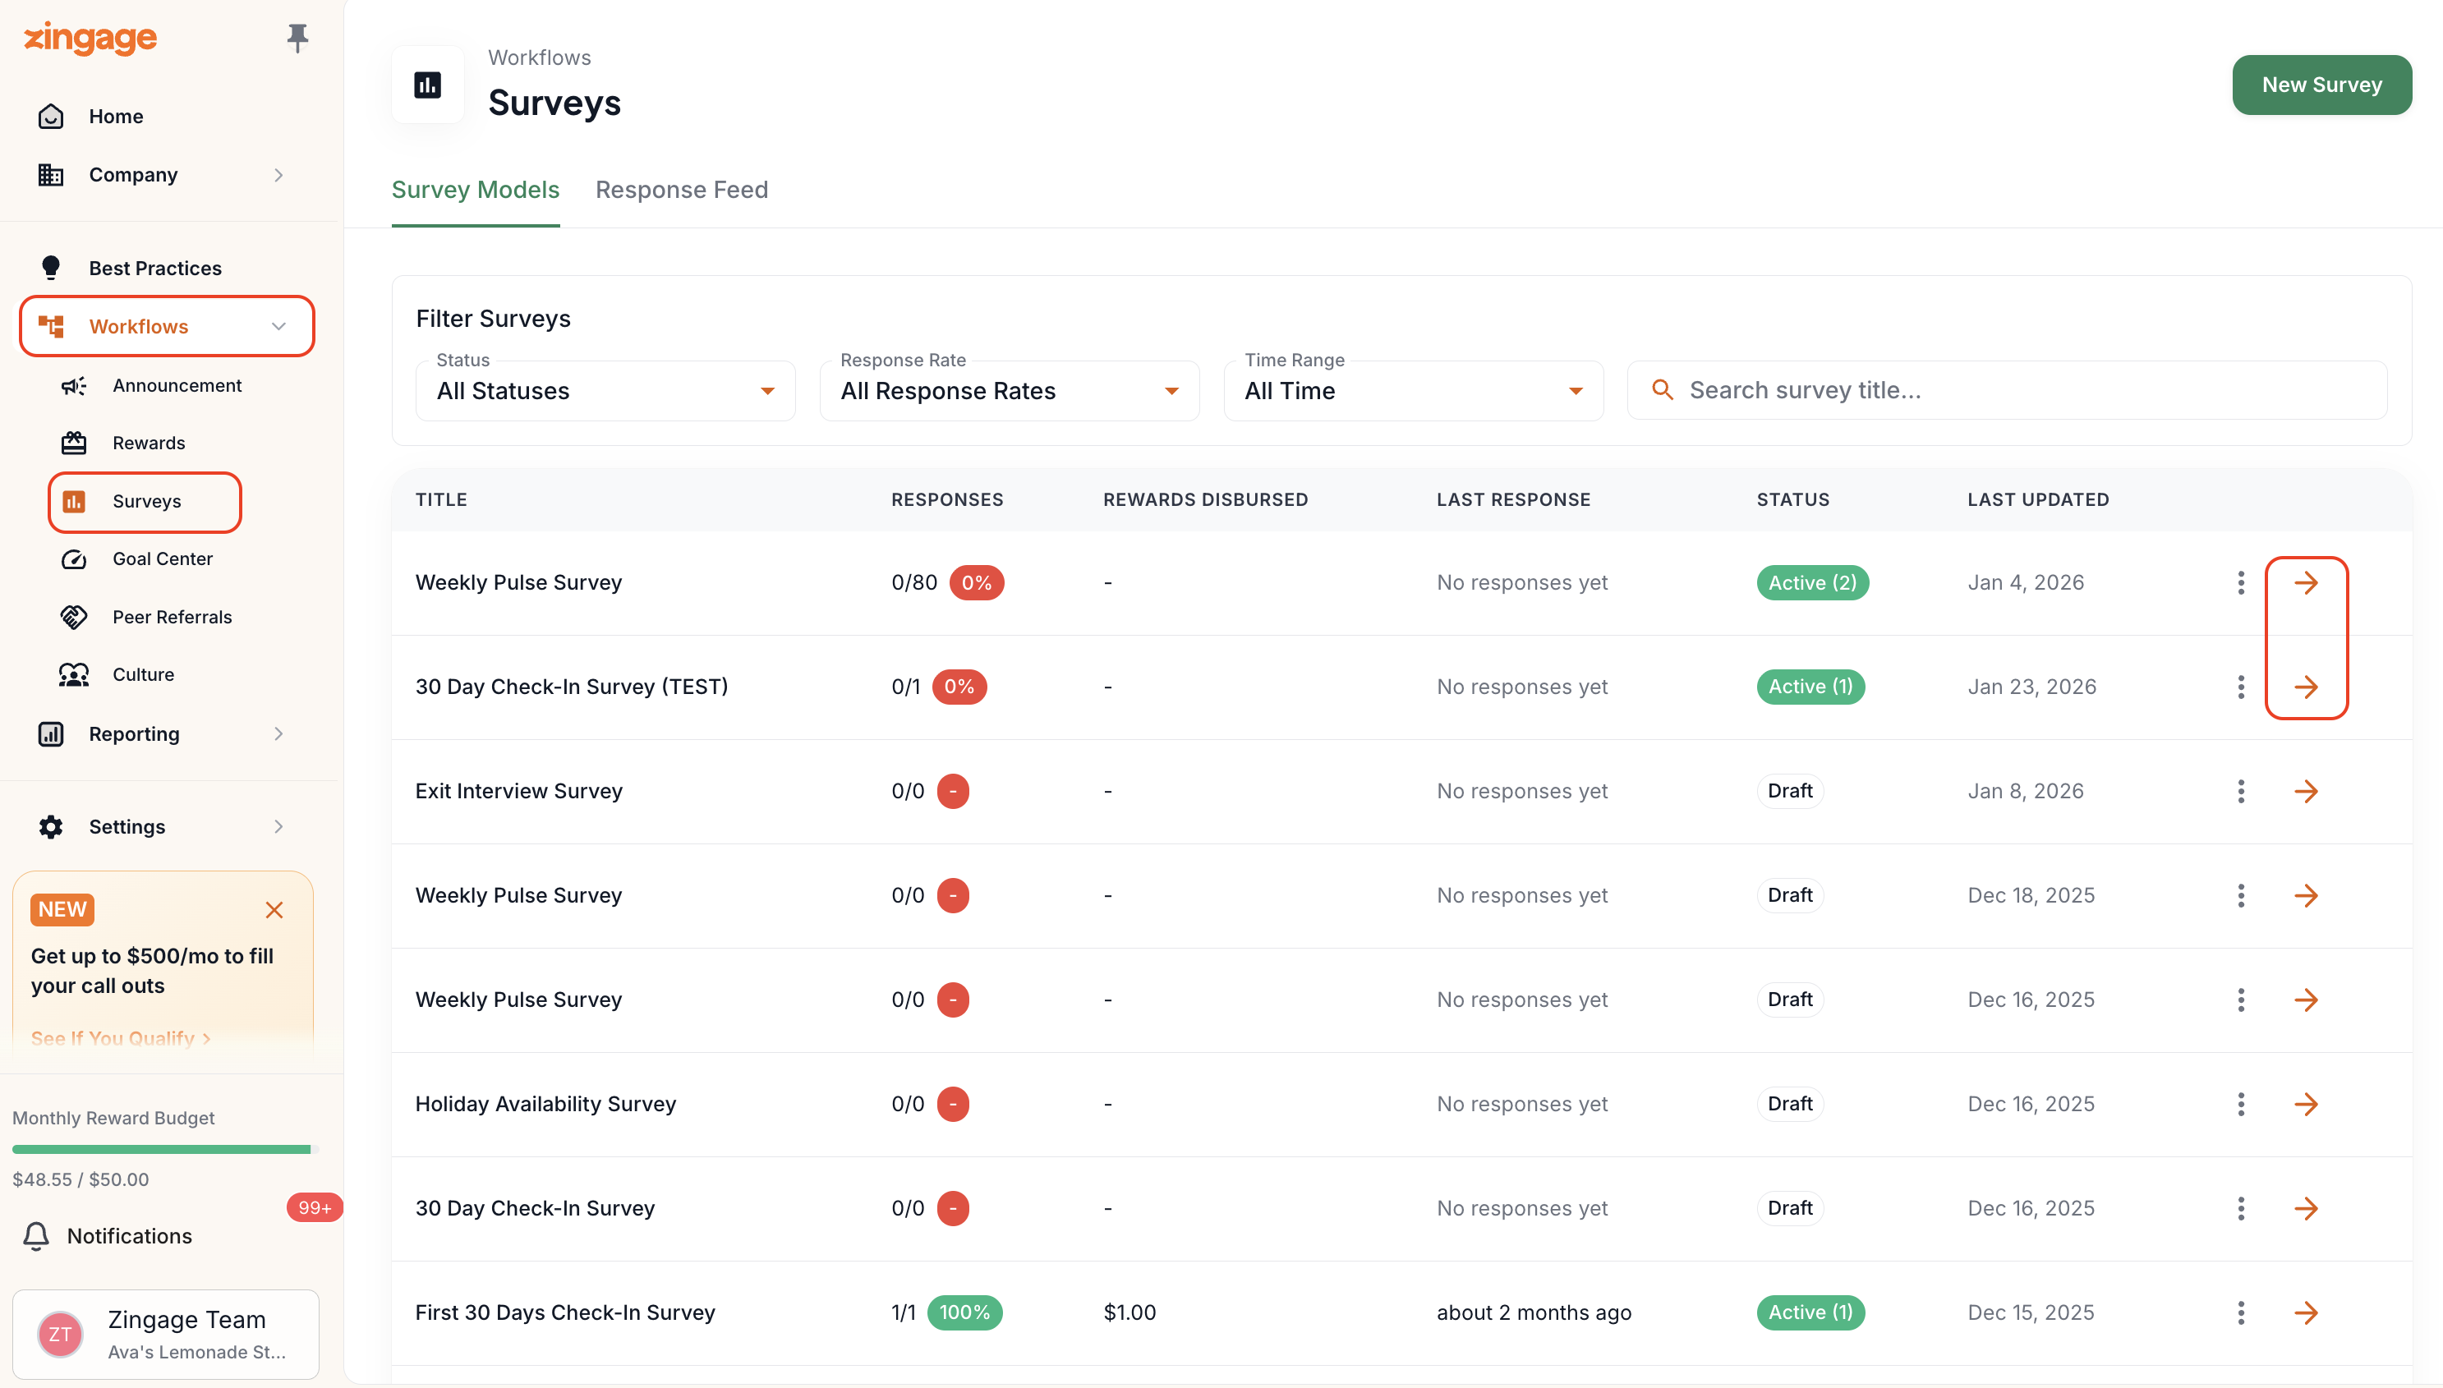Open Peer Referrals handshake item
2443x1388 pixels.
pyautogui.click(x=146, y=617)
